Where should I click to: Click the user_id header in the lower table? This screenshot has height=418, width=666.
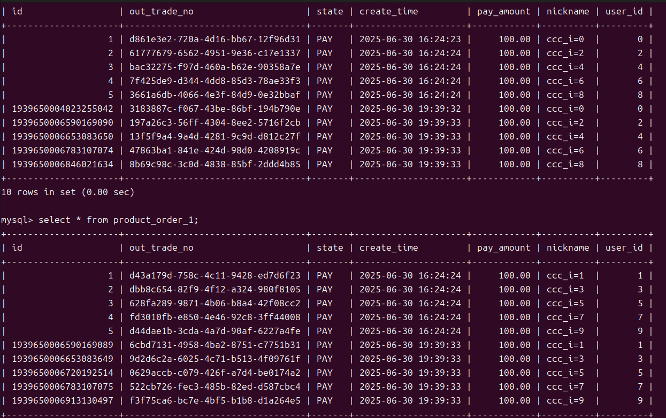pos(624,247)
